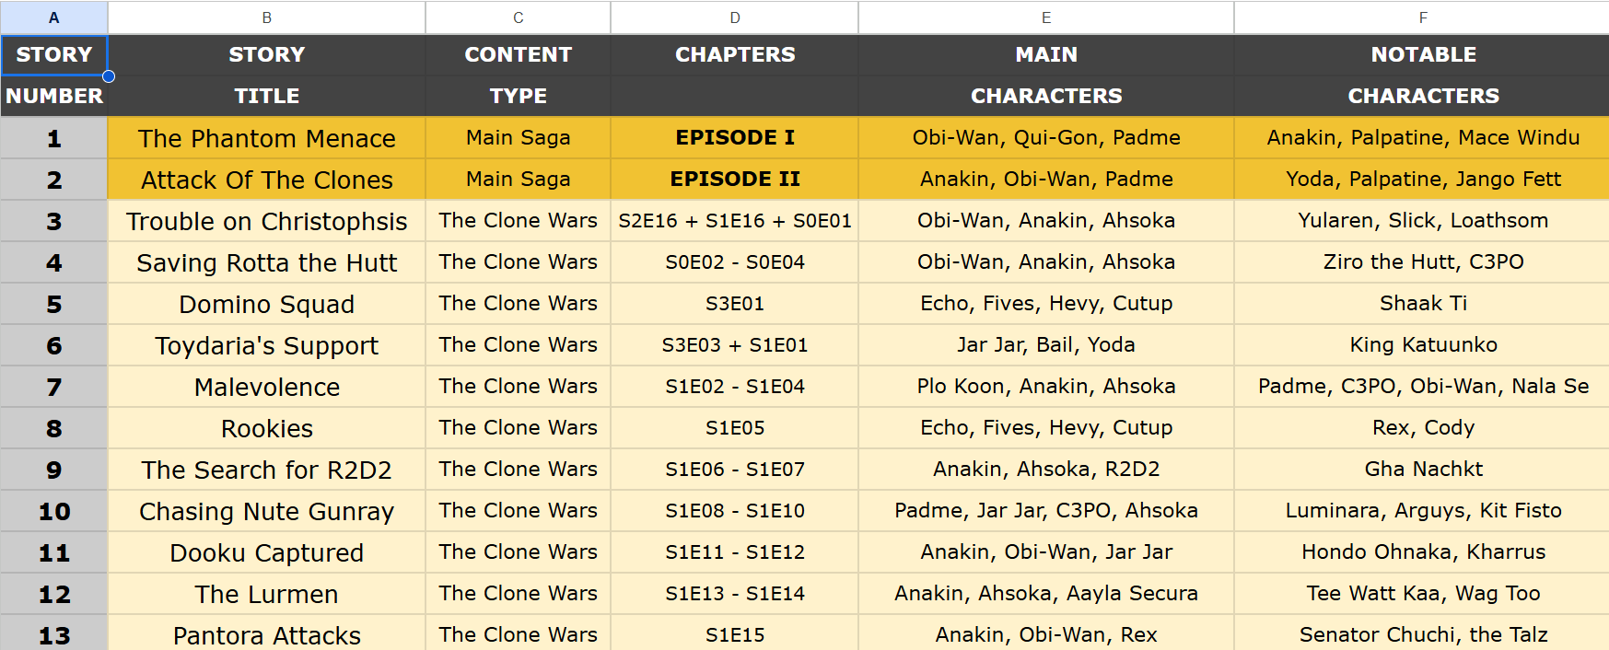Select the "King Katuunko" notable characters cell
The width and height of the screenshot is (1609, 650).
[x=1422, y=345]
